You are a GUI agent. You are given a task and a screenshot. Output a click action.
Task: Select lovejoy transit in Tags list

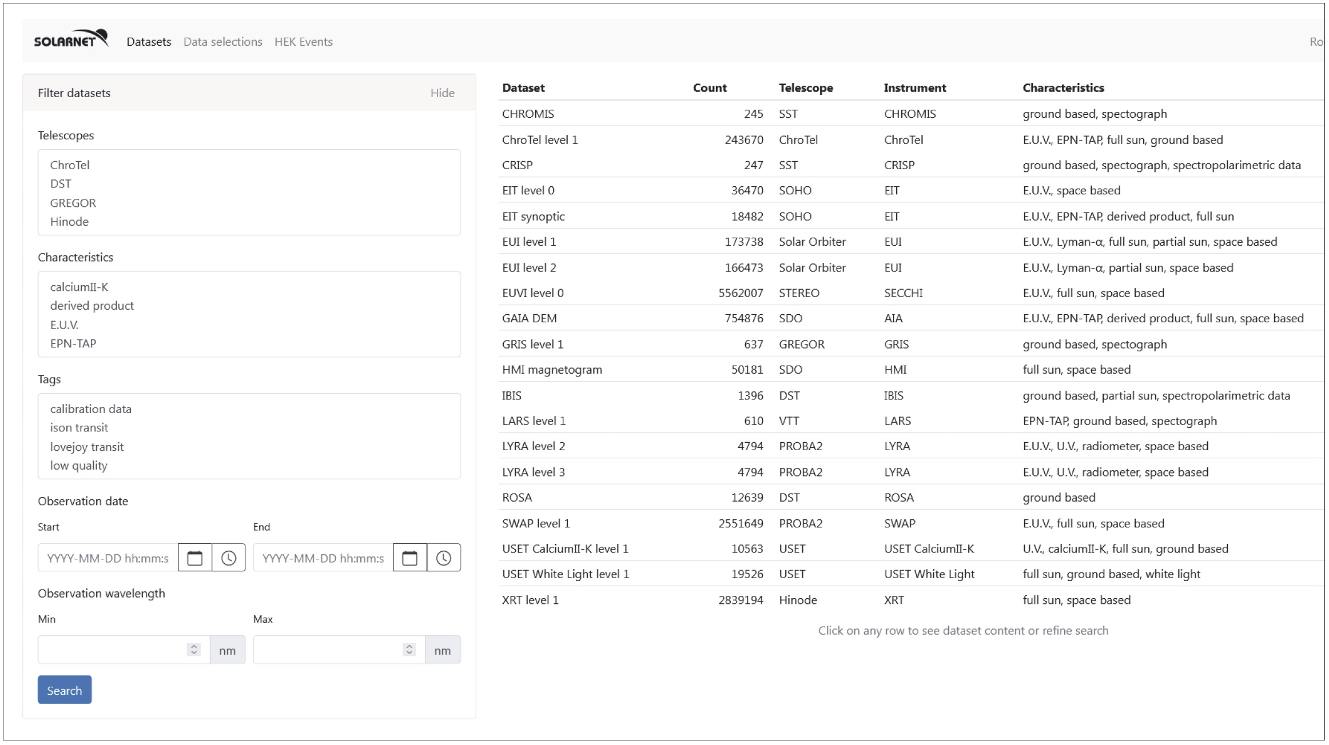coord(87,447)
